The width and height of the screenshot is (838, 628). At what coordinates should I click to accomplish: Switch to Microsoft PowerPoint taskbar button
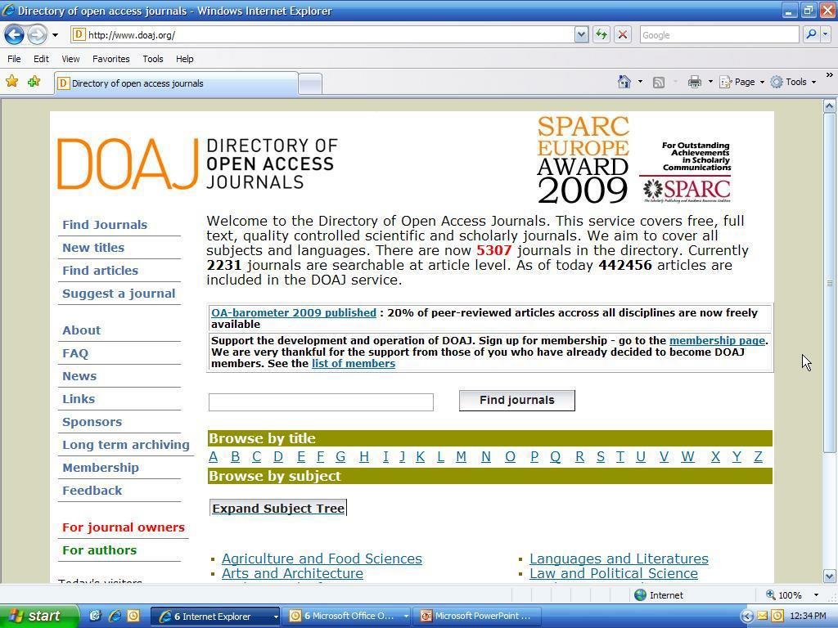coord(478,617)
